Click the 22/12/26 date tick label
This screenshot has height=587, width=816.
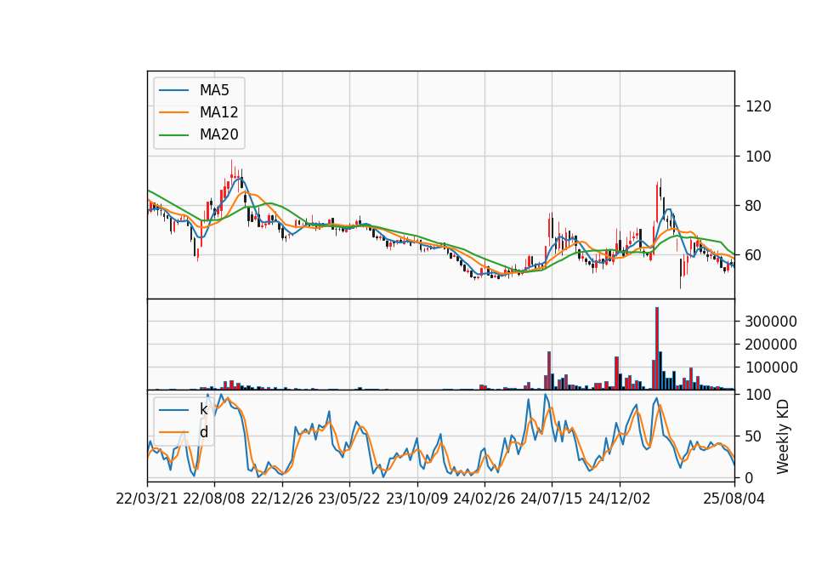click(x=282, y=499)
